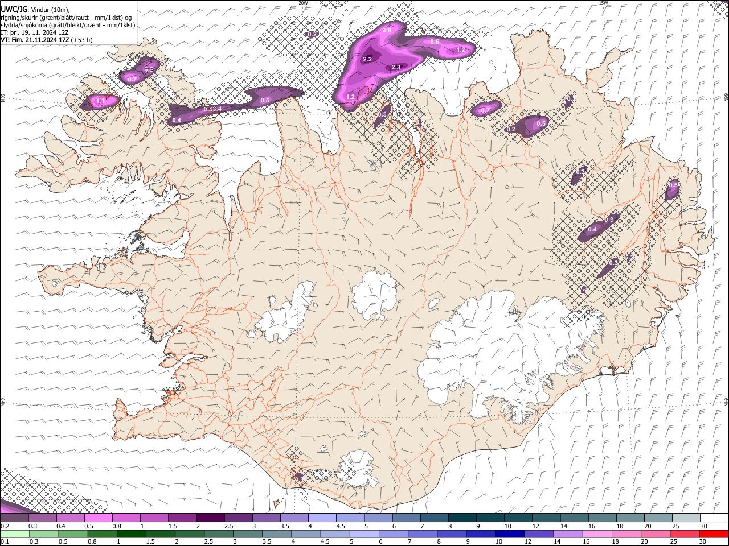Click the 'rigning/skúrir (grænt/blátt/rautt' legend description line
The width and height of the screenshot is (729, 546).
(x=66, y=17)
